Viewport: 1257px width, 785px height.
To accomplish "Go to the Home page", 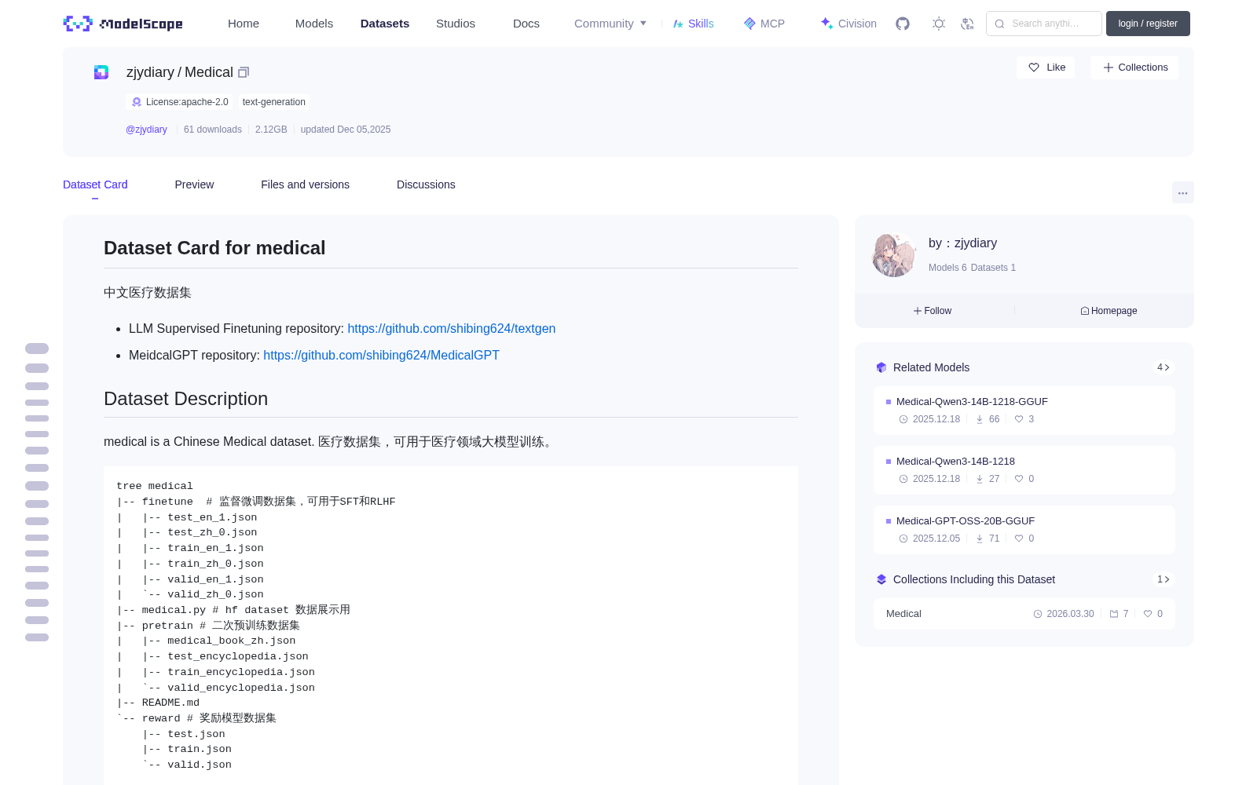I will pyautogui.click(x=244, y=24).
